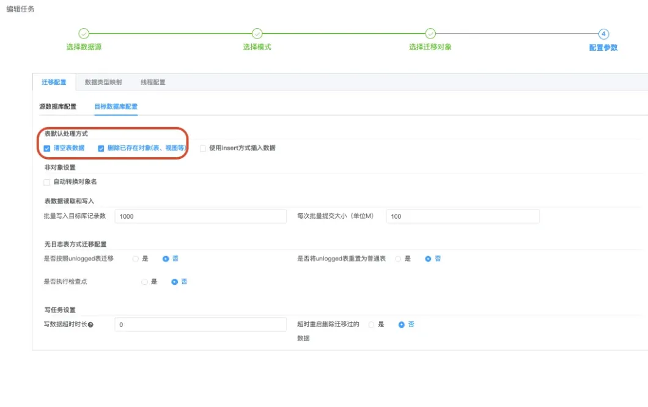Click the 非对象设置 section heading
Viewport: 648px width, 407px height.
(x=60, y=167)
